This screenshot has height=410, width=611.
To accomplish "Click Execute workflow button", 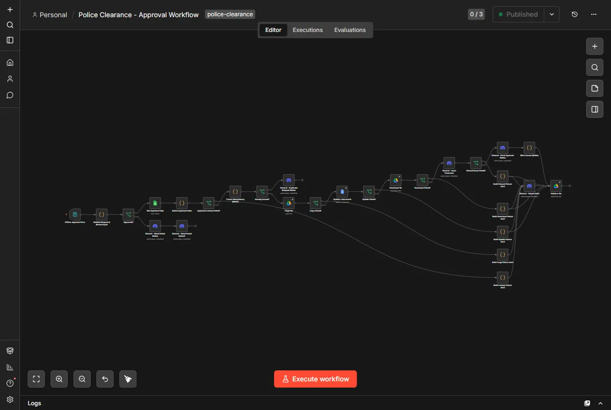I will point(316,379).
